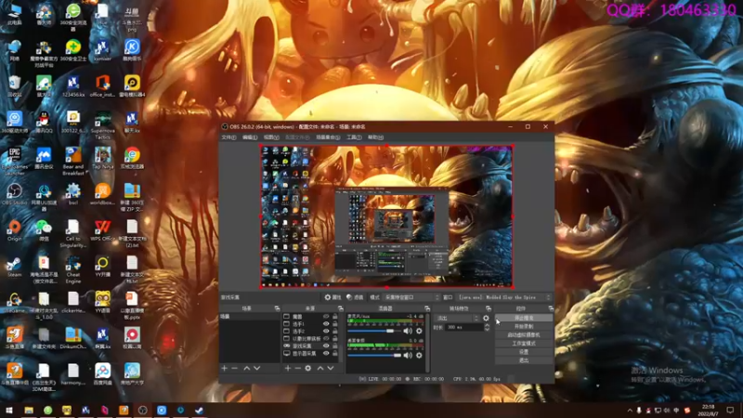
Task: Open Steam icon on taskbar
Action: [199, 411]
